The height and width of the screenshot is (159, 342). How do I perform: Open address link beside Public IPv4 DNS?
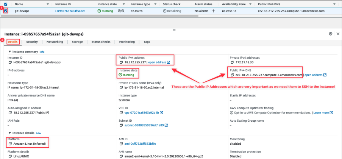[x=315, y=75]
